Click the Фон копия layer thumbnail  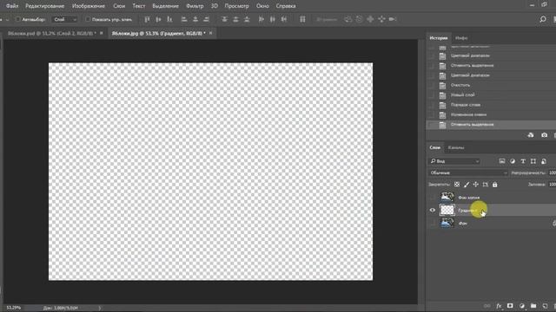447,197
